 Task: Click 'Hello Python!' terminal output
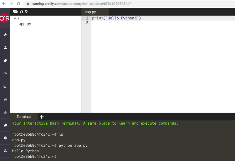[26, 151]
